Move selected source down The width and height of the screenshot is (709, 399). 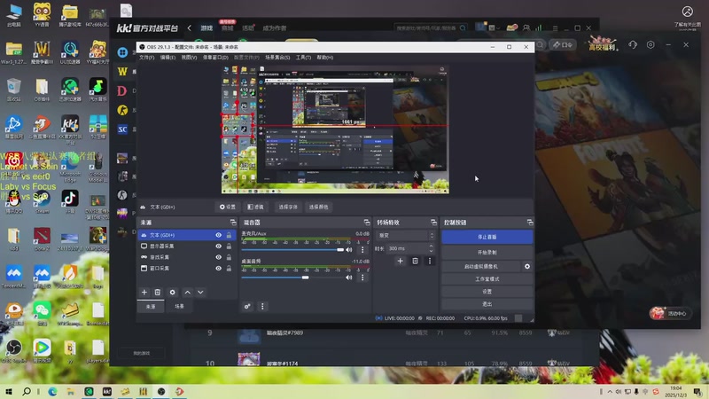pyautogui.click(x=200, y=293)
